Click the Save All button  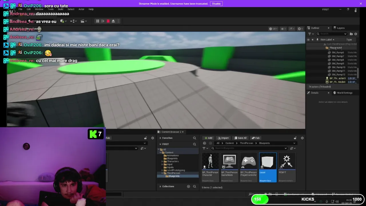(x=240, y=138)
